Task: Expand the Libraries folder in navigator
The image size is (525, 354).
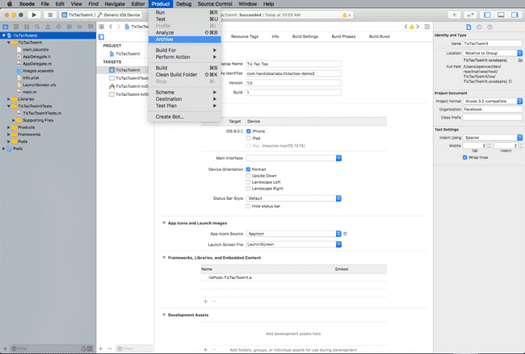Action: 8,99
